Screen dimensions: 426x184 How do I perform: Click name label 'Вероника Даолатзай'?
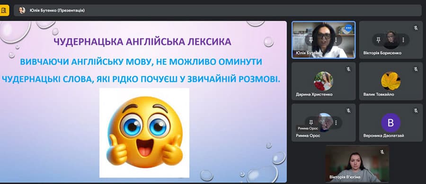point(383,136)
